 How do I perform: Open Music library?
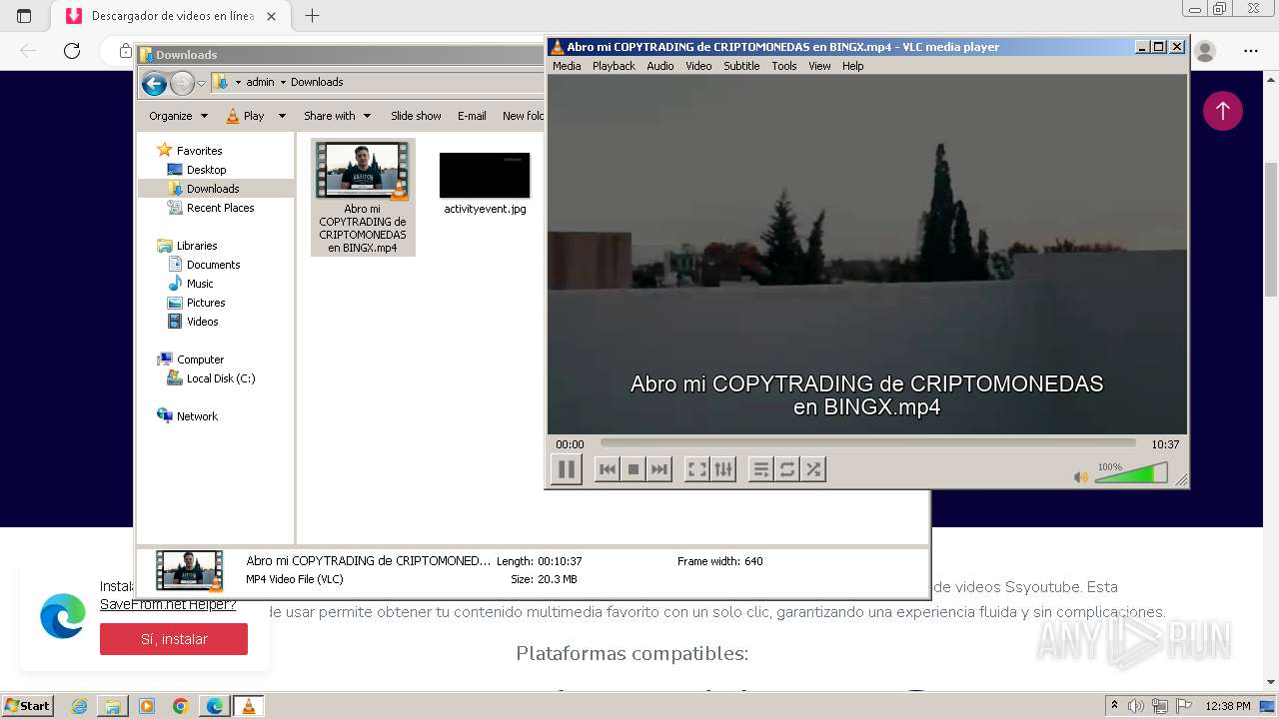tap(200, 284)
